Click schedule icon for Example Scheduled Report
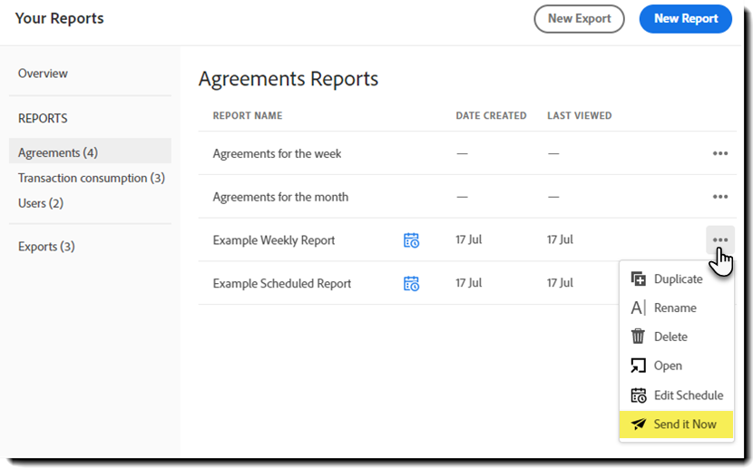 [411, 284]
